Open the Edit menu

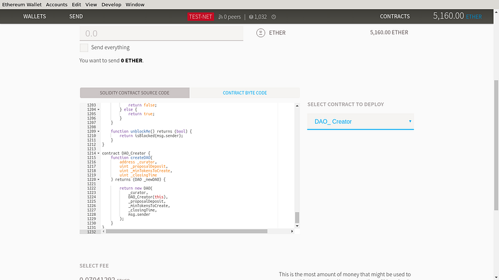tap(76, 4)
